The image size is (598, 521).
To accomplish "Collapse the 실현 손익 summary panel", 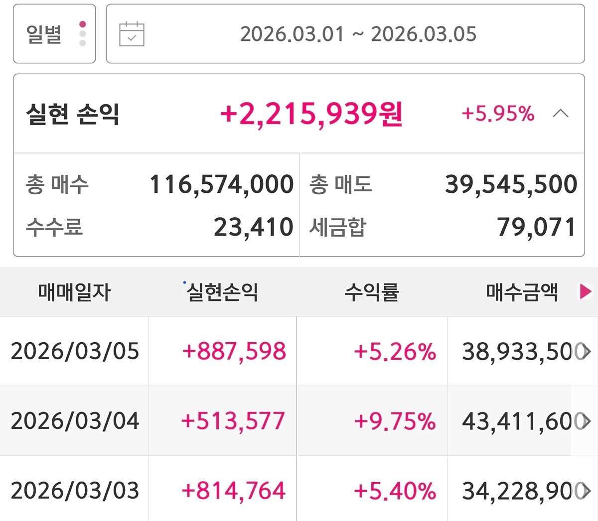I will 561,114.
